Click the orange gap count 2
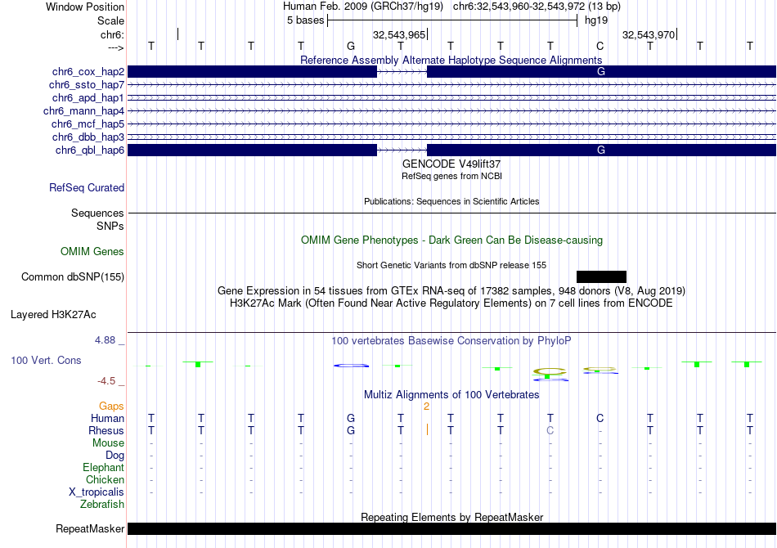 click(x=427, y=407)
